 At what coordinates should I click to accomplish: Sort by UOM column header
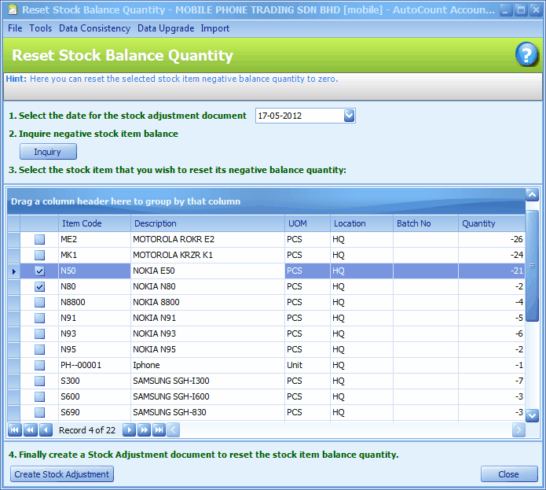[x=307, y=223]
